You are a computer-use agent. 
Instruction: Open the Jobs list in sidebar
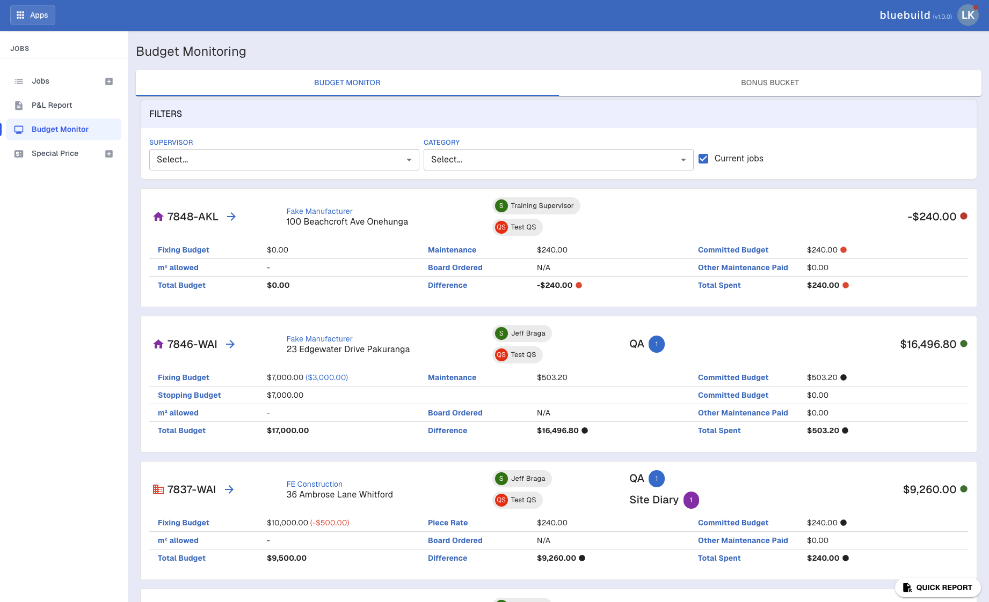point(40,81)
